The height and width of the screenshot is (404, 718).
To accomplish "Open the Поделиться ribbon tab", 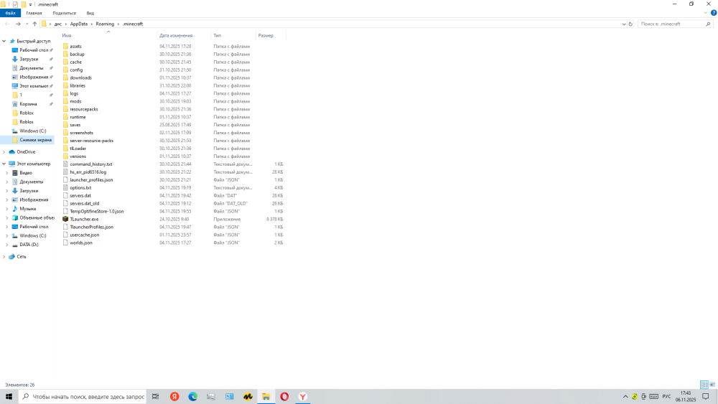I will [x=64, y=13].
